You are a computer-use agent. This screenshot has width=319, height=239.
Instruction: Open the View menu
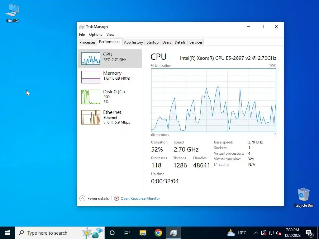pyautogui.click(x=110, y=34)
